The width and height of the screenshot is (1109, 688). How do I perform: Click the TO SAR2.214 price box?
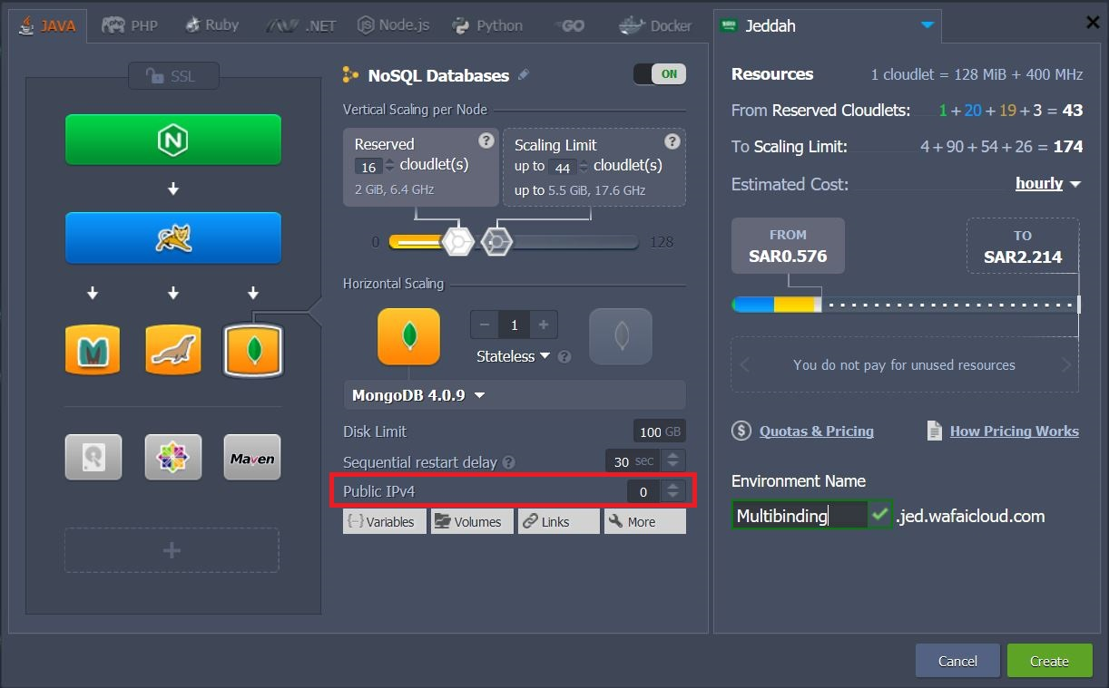(x=1023, y=246)
